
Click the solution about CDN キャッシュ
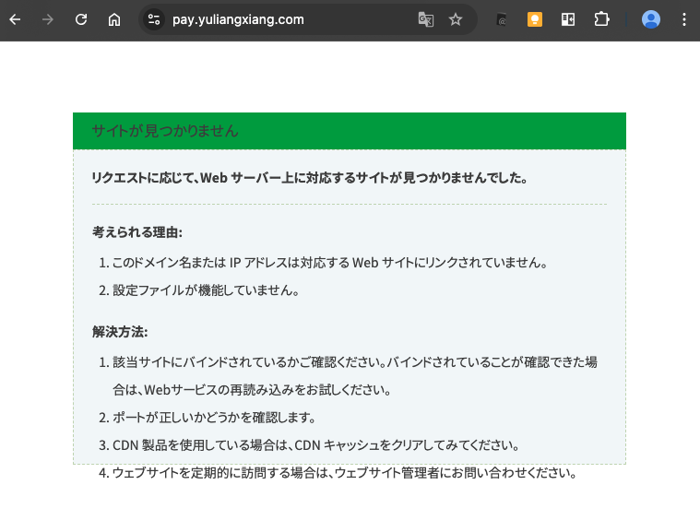[315, 445]
